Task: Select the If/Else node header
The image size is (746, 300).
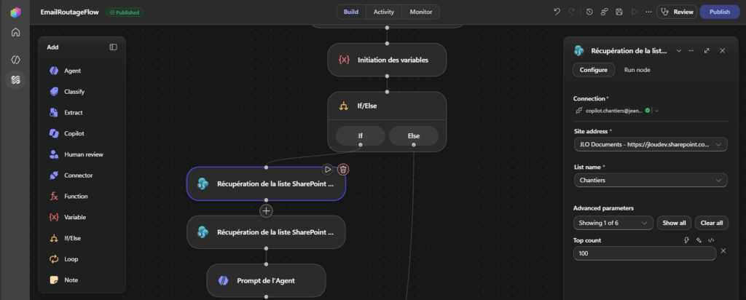Action: [x=387, y=106]
